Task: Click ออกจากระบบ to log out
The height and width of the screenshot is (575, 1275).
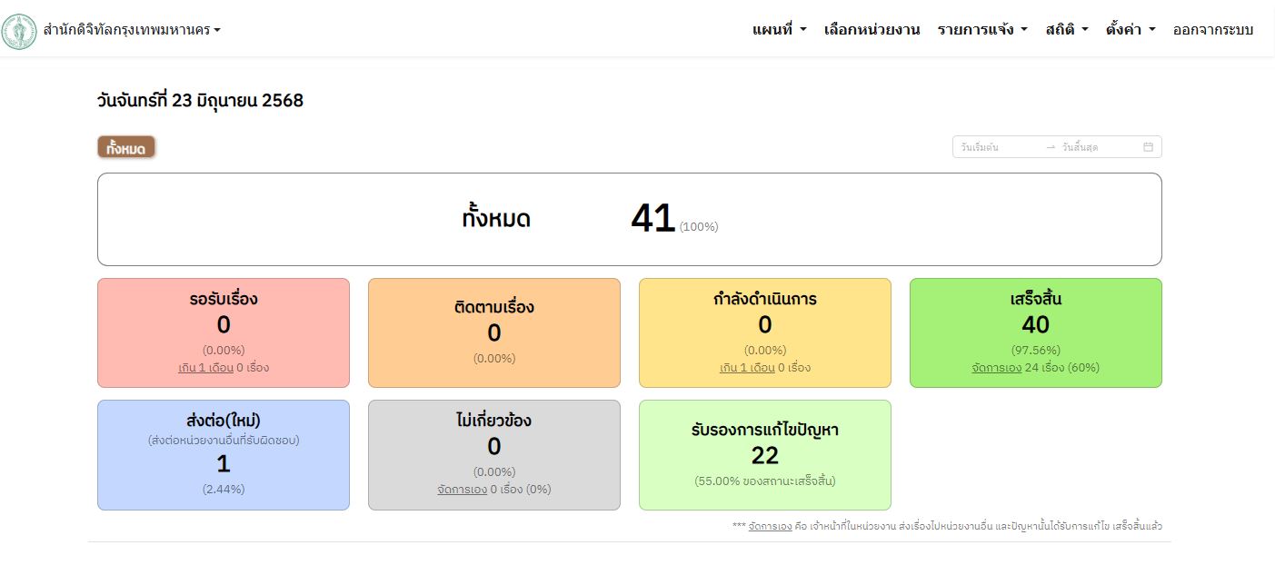Action: (x=1213, y=30)
